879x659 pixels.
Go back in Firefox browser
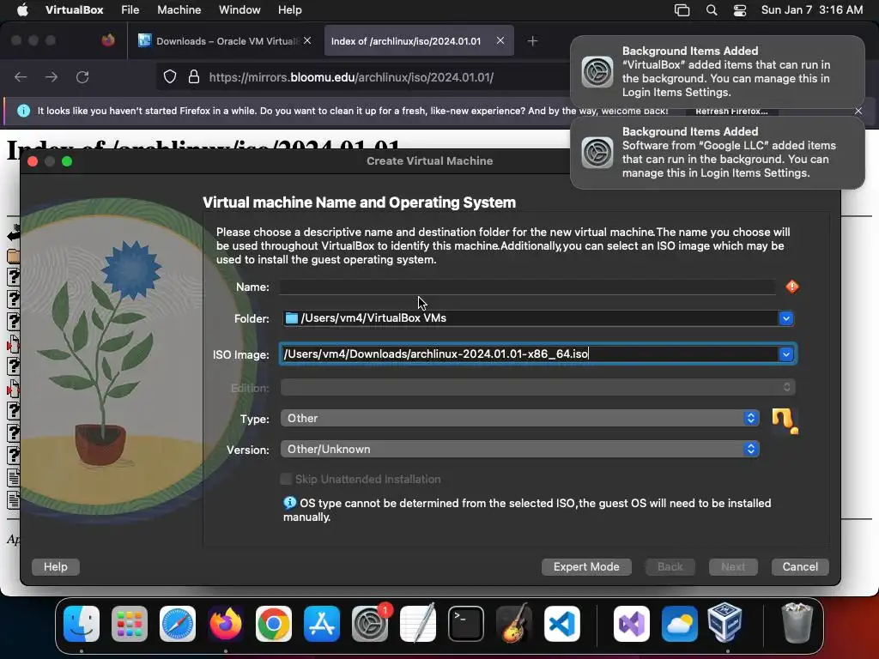pos(21,77)
